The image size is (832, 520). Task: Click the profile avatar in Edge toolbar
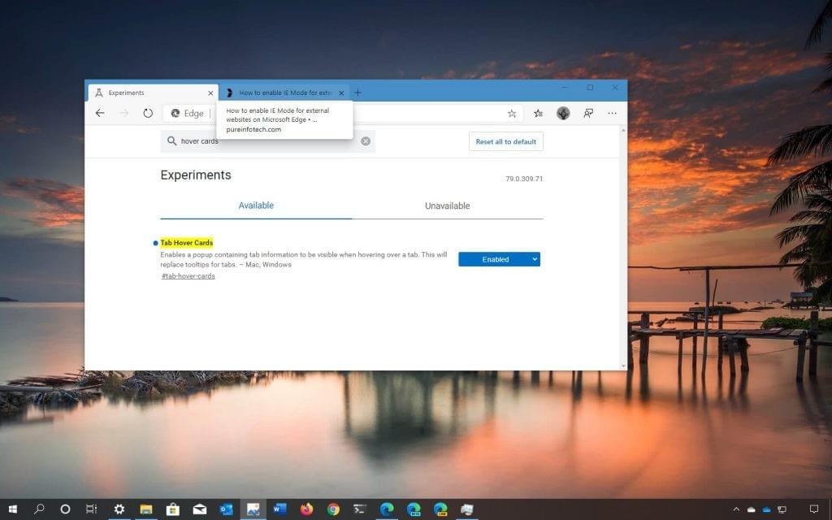tap(563, 113)
